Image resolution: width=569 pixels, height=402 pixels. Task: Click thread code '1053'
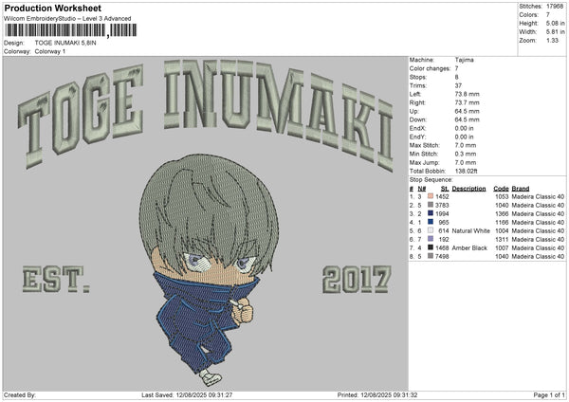coord(502,196)
